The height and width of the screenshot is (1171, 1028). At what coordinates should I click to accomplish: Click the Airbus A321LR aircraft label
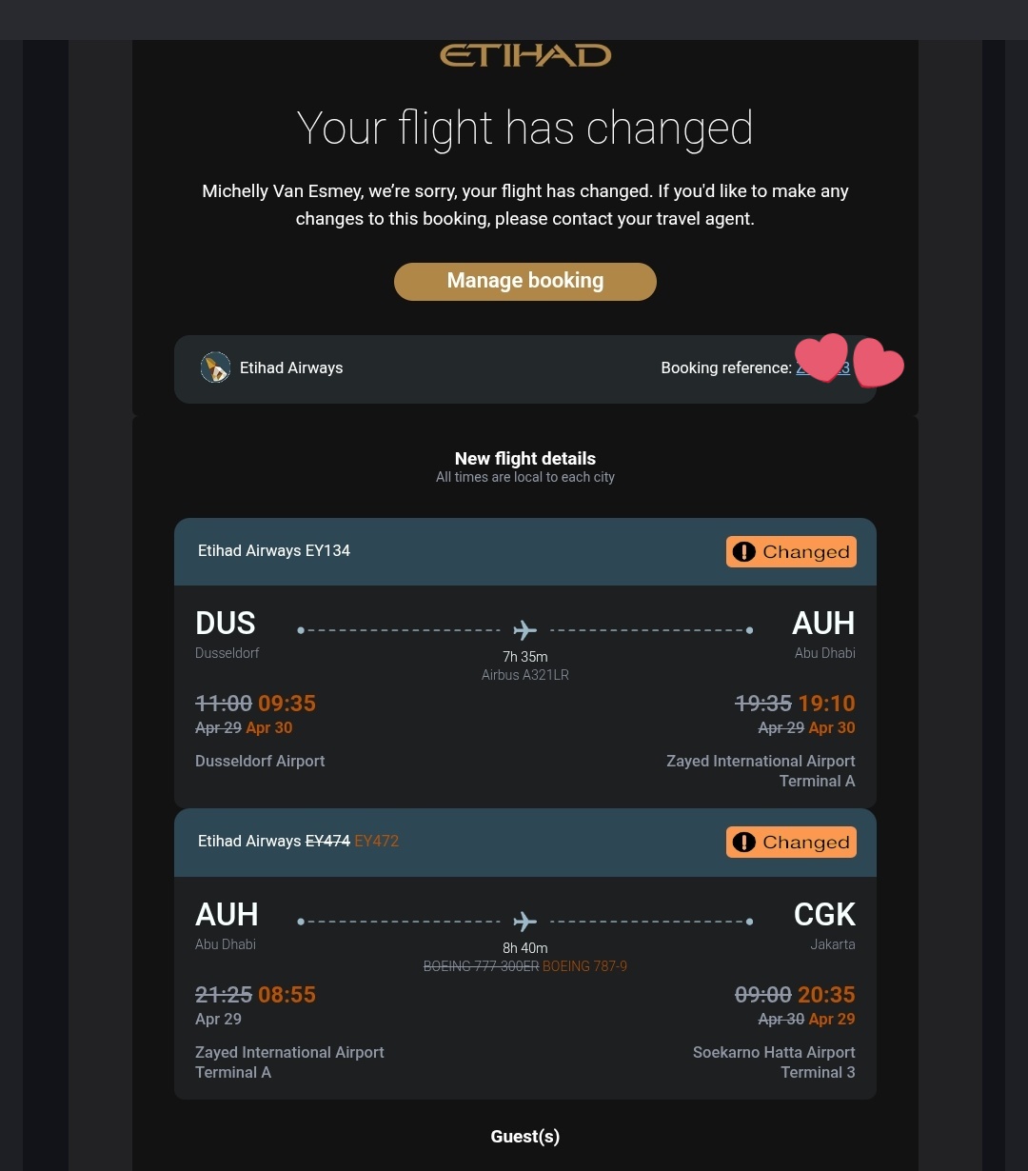pyautogui.click(x=525, y=675)
